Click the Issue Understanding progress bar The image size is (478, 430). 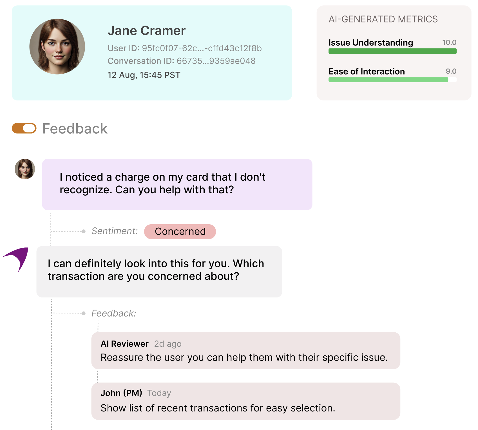pyautogui.click(x=392, y=51)
